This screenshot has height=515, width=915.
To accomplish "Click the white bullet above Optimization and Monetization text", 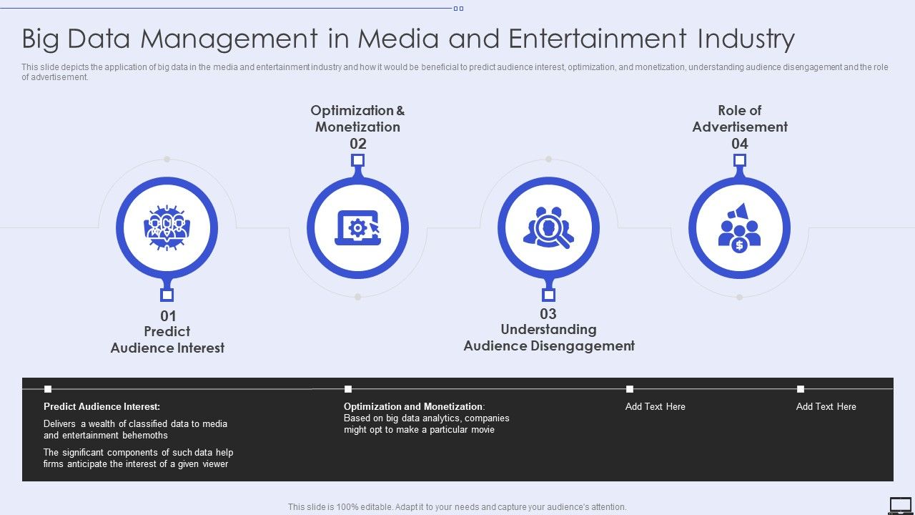I will click(348, 389).
